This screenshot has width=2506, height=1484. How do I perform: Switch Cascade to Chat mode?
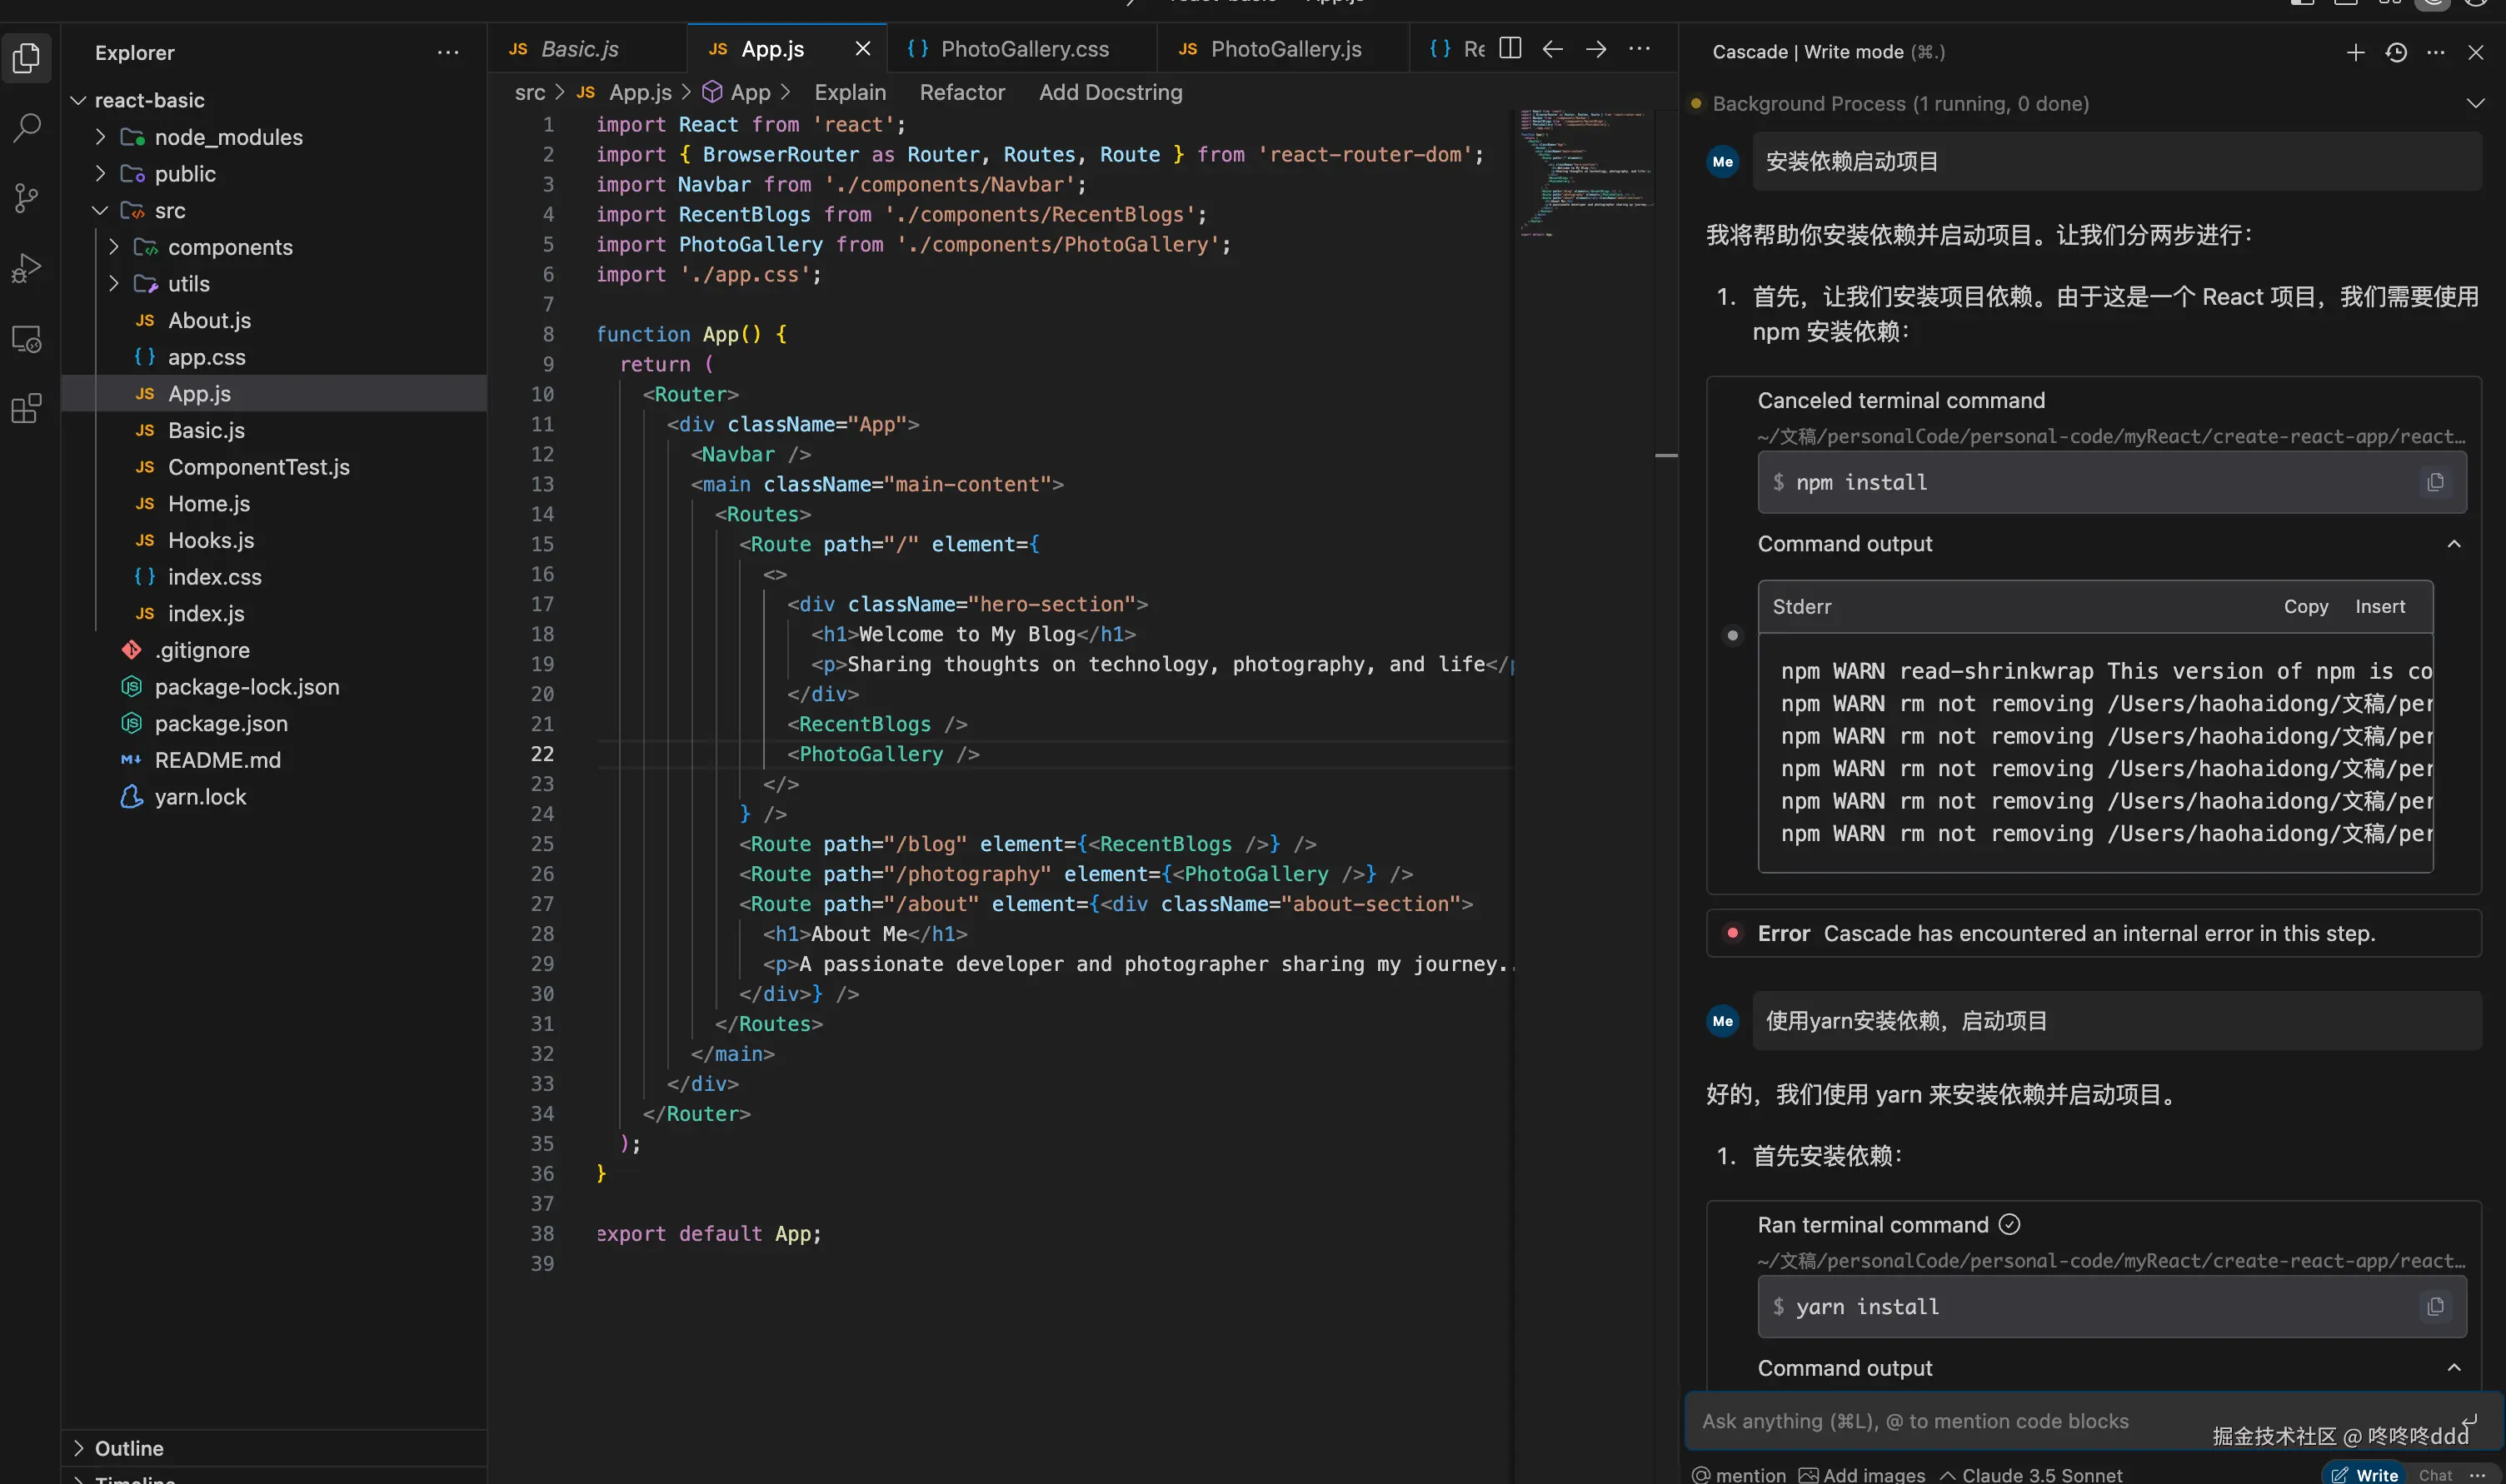coord(2434,1474)
